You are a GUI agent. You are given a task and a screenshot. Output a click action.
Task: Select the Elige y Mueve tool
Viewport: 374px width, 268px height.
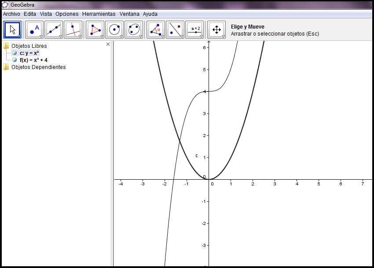[12, 29]
